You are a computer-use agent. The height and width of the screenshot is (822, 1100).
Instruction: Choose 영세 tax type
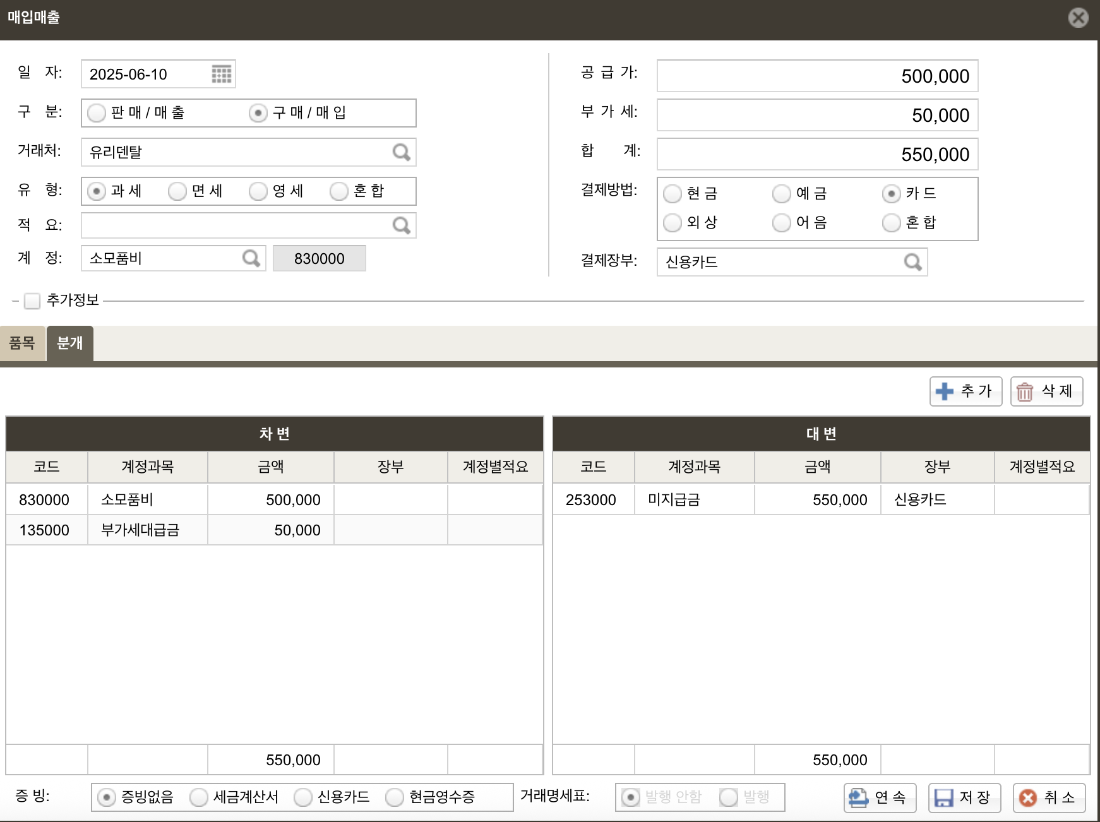[258, 191]
